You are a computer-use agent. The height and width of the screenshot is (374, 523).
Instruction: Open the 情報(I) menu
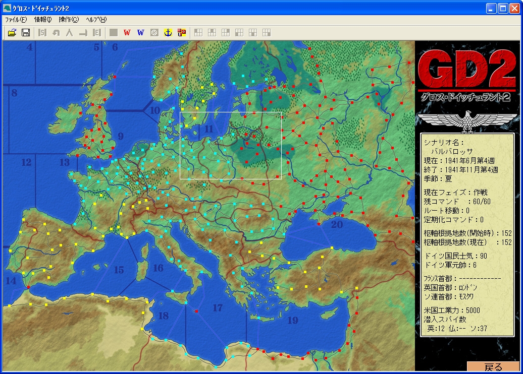43,20
